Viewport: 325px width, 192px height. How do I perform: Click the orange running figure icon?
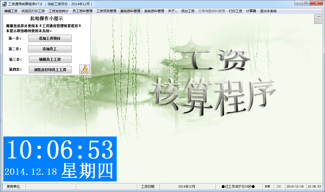pos(84,69)
